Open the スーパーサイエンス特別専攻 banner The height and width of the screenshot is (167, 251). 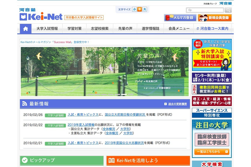pyautogui.click(x=212, y=113)
